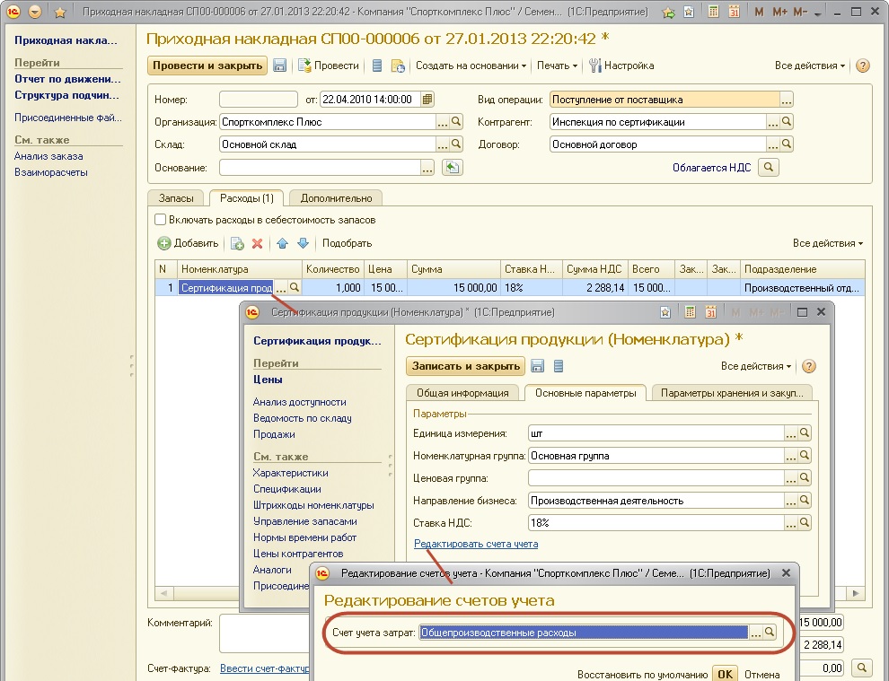Click the help question mark icon
This screenshot has height=681, width=889.
(x=862, y=65)
